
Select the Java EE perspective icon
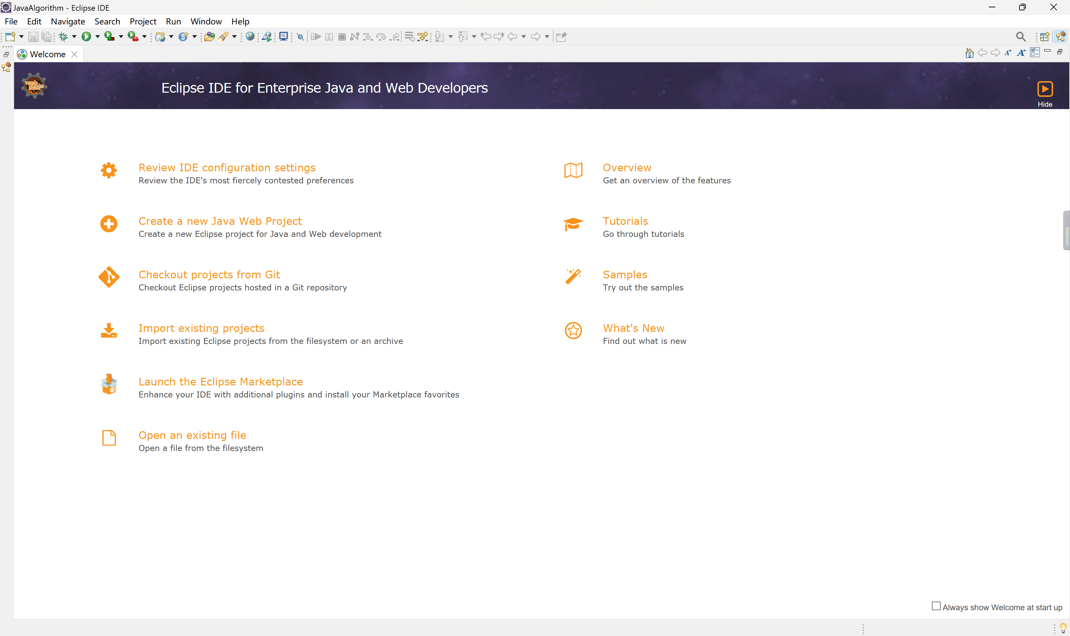pos(1061,37)
